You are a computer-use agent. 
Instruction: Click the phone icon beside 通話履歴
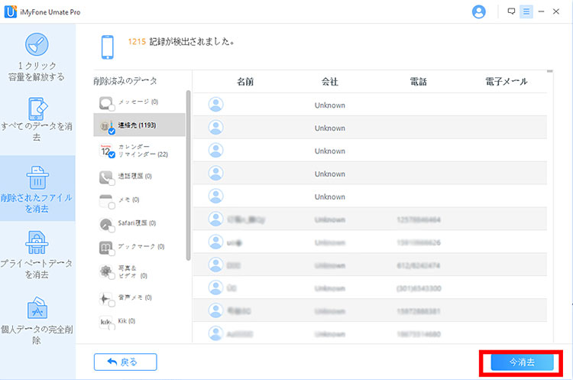coord(105,177)
